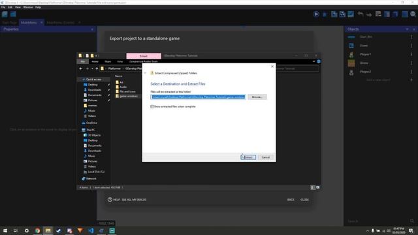418x235 pixels.
Task: Open the three-dot menu for Grass object
Action: (x=411, y=63)
